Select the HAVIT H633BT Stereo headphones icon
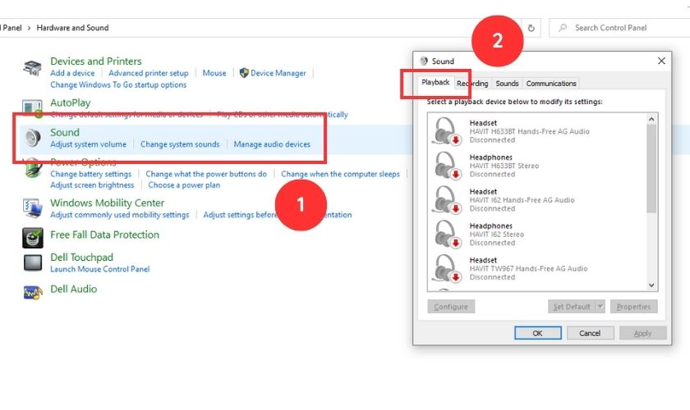Viewport: 690px width, 410px height. [446, 166]
